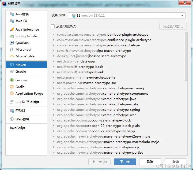Viewport: 193px width, 170px height.
Task: Click the 下一步 button
Action: pyautogui.click(x=125, y=162)
